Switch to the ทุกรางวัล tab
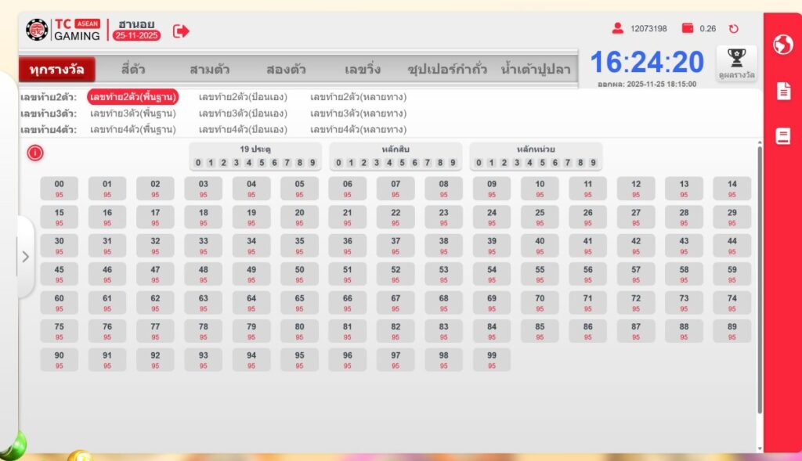802x461 pixels. click(56, 70)
